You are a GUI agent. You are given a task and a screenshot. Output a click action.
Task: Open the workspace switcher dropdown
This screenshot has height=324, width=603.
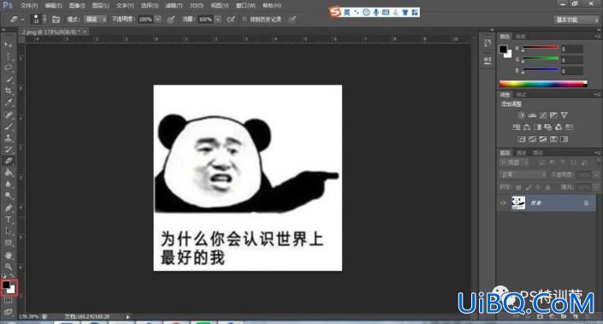click(576, 20)
